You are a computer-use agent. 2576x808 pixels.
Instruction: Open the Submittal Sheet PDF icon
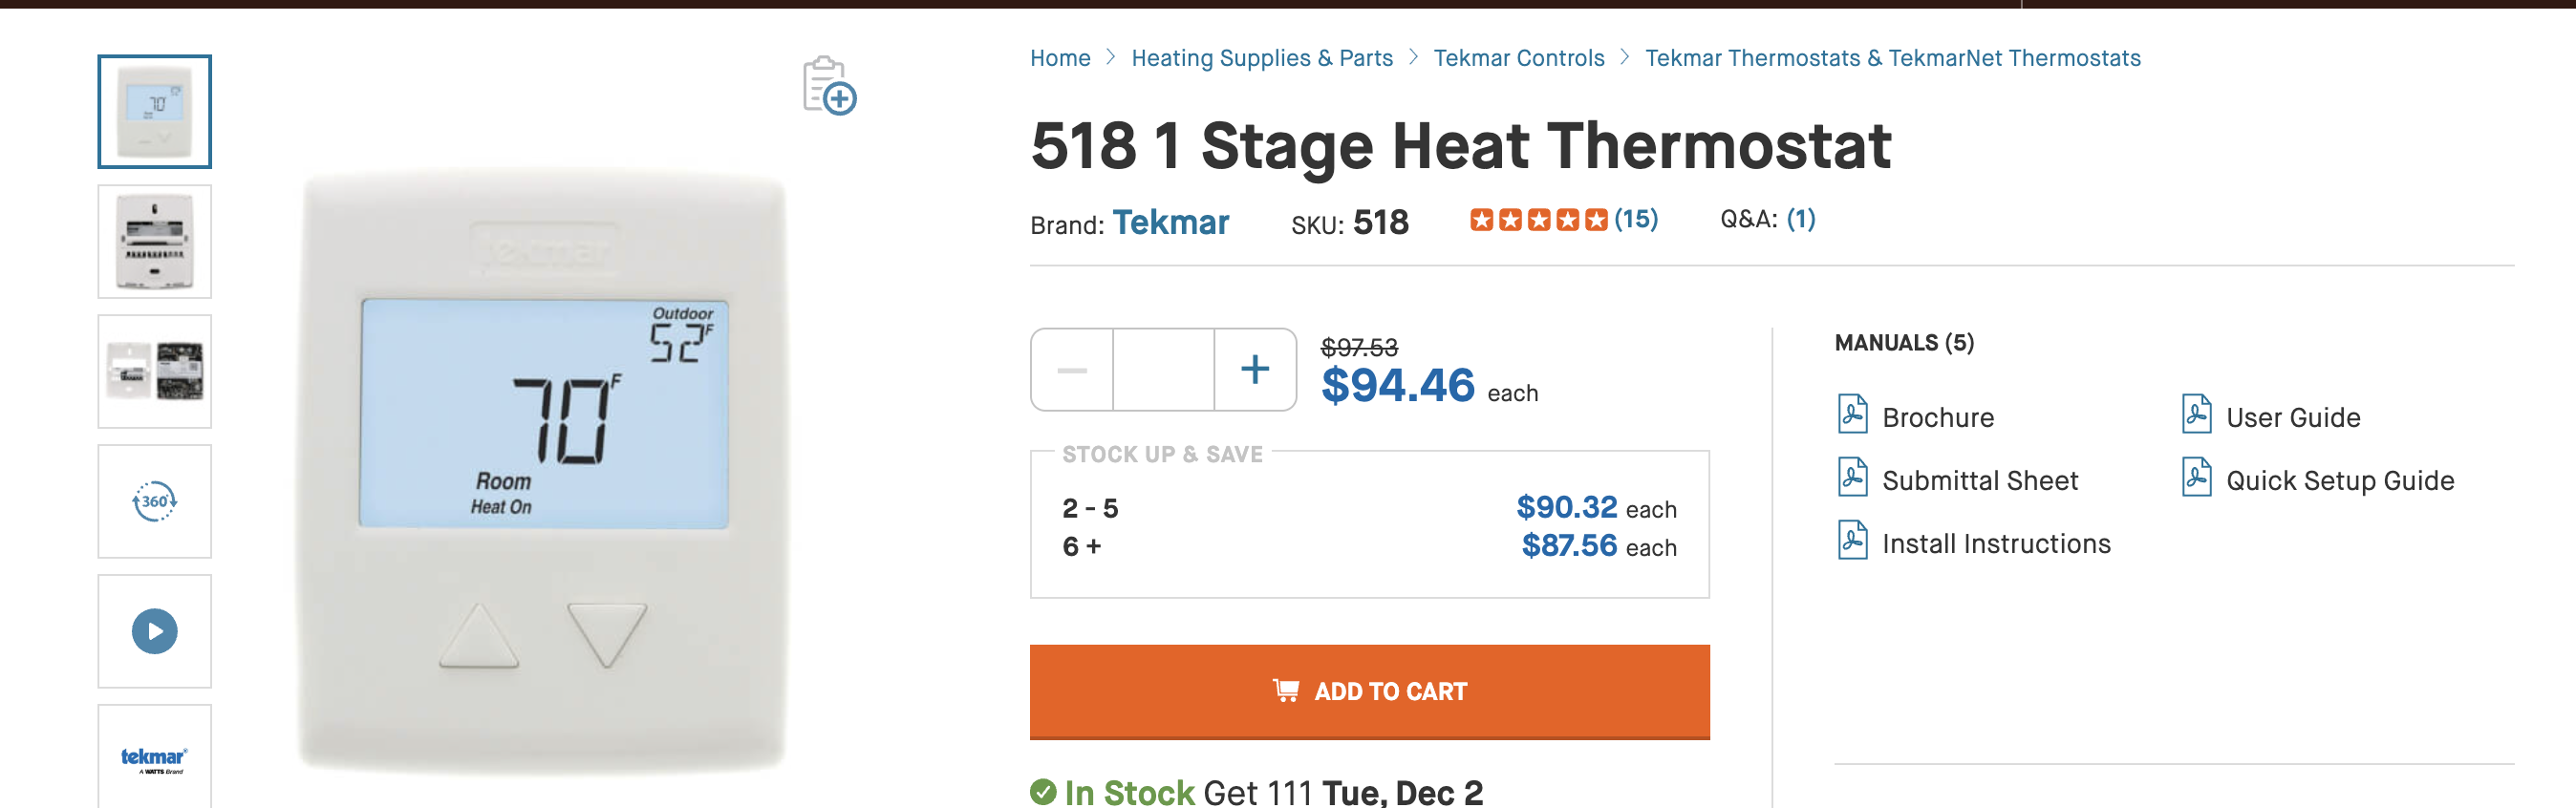pyautogui.click(x=1852, y=478)
